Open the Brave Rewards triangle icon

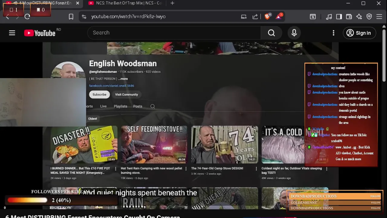[x=279, y=16]
